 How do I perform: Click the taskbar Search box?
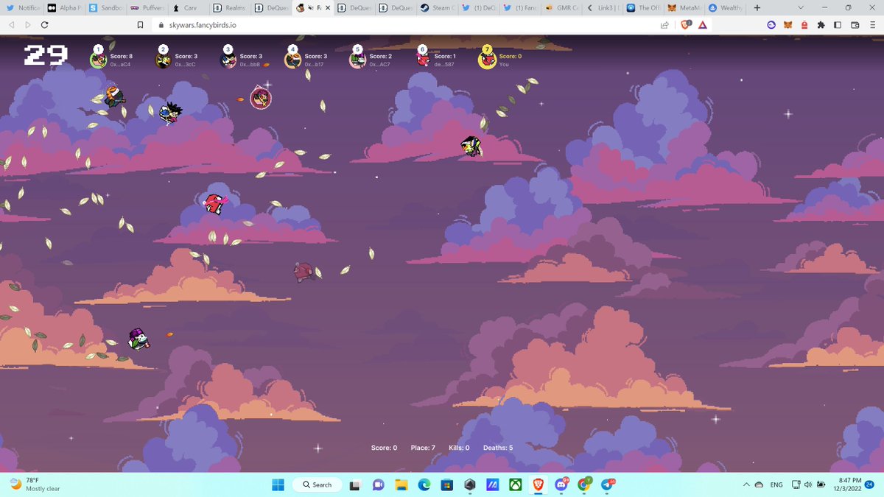click(317, 484)
